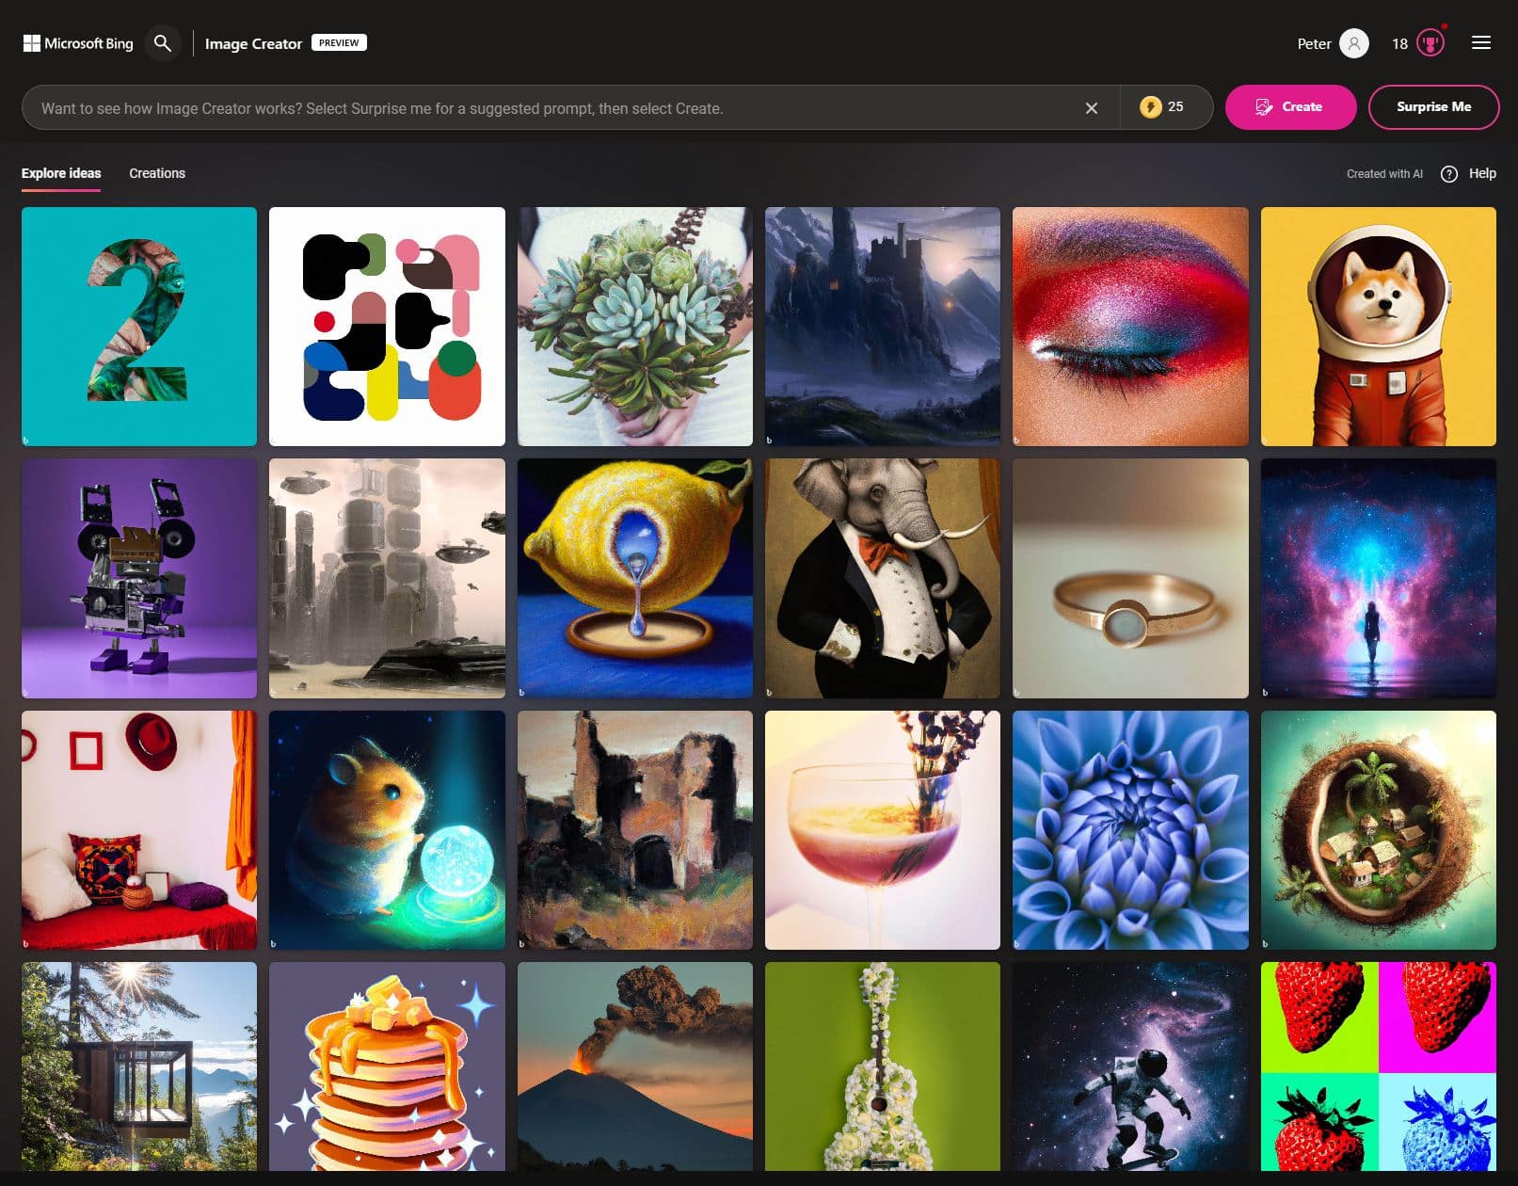Open the elephant in tuxedo image
Screen dimensions: 1518x1186
pyautogui.click(x=882, y=578)
